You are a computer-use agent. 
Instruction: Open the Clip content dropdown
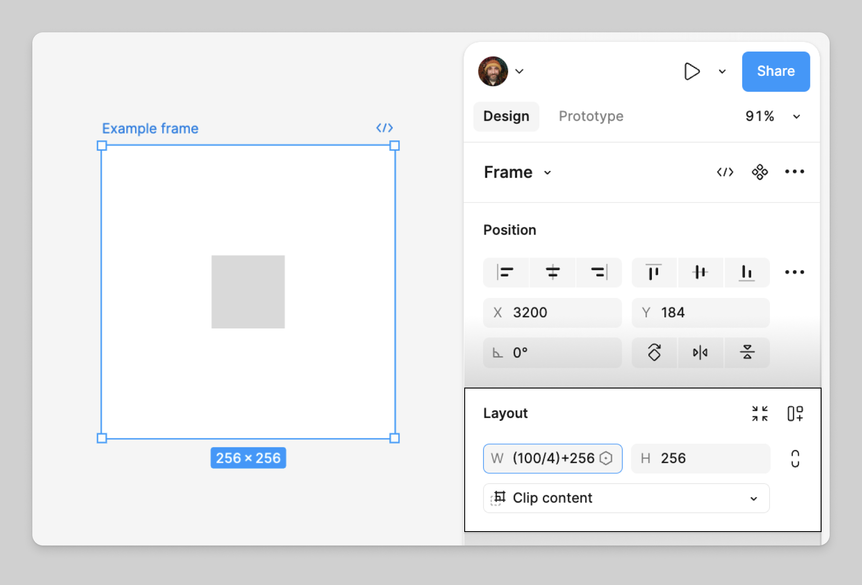point(626,498)
